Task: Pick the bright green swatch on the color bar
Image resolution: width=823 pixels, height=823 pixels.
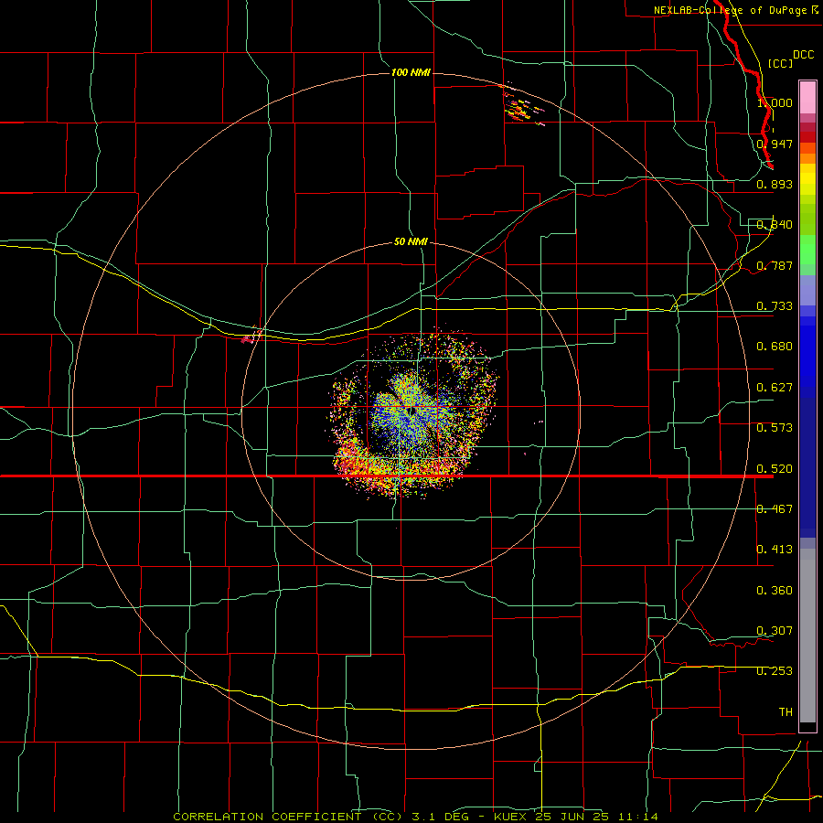Action: click(807, 250)
